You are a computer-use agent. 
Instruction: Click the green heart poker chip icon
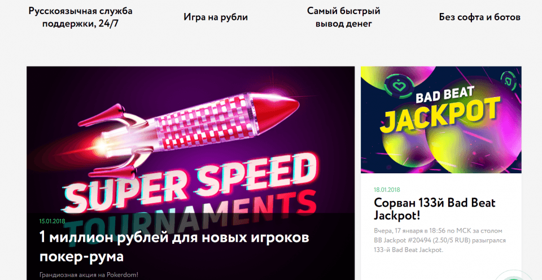coord(399,85)
